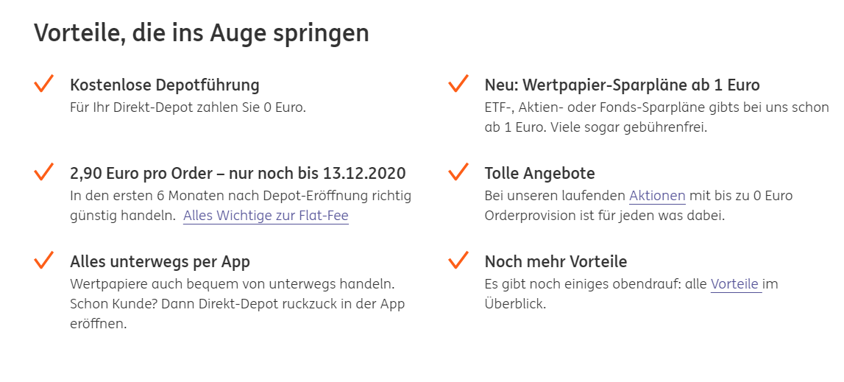Click the checkmark beside Kostenlose Depotführung
Viewport: 844px width, 382px height.
[44, 84]
